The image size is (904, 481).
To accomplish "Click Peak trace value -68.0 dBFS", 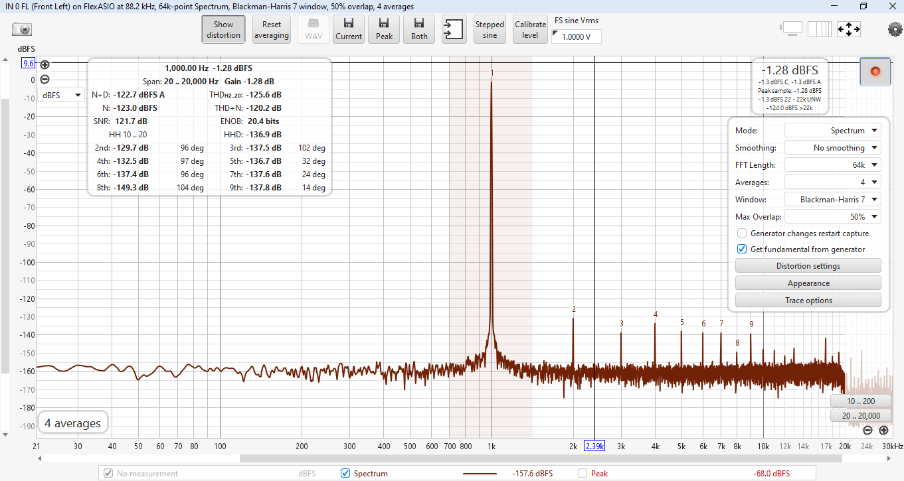I will tap(771, 474).
